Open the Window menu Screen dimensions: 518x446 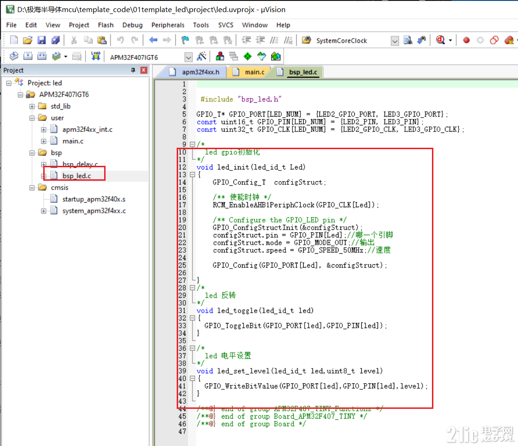coord(255,25)
